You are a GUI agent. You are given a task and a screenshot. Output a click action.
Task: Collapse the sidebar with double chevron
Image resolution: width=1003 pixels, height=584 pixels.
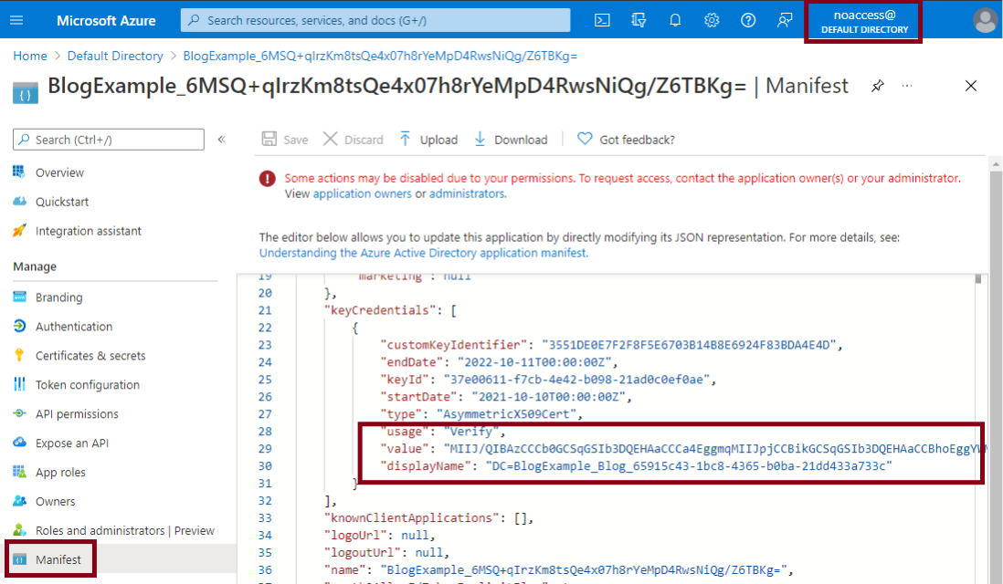221,140
